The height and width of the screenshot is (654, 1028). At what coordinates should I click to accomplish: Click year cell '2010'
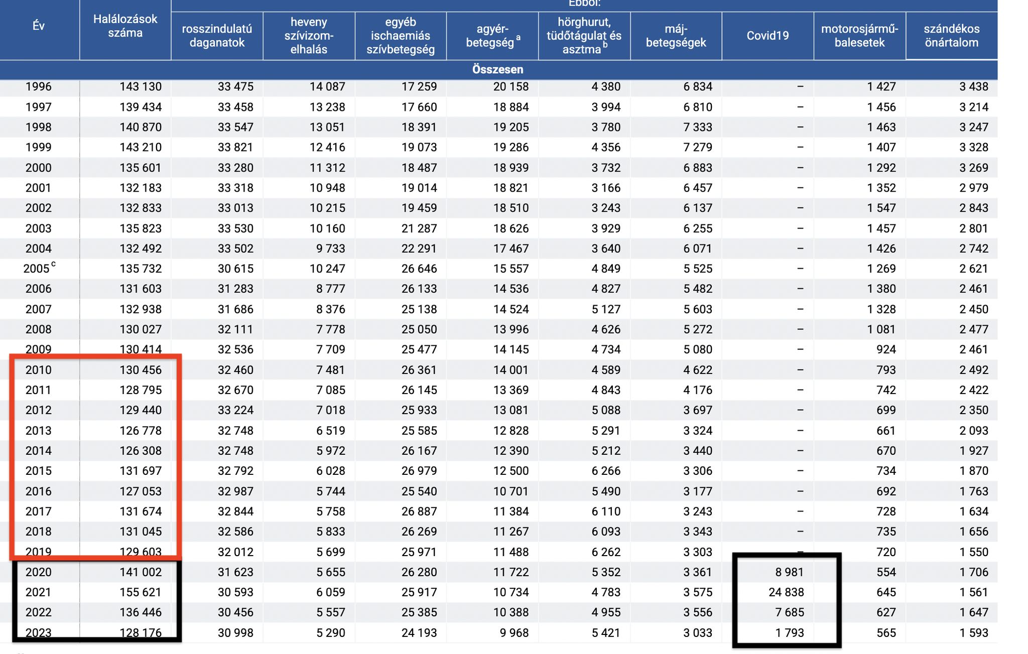[x=39, y=369]
